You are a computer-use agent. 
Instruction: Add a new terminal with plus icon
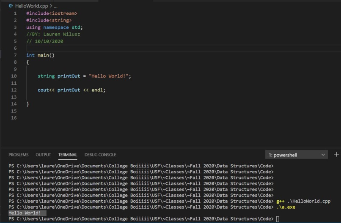pos(336,155)
